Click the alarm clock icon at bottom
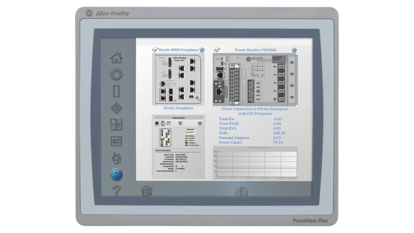This screenshot has width=414, height=233. (x=146, y=191)
